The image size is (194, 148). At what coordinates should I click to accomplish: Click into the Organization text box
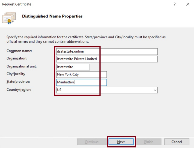(x=107, y=59)
